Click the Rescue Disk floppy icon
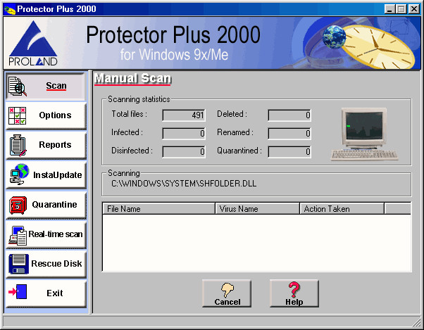Viewport: 424px width, 330px height. 18,264
